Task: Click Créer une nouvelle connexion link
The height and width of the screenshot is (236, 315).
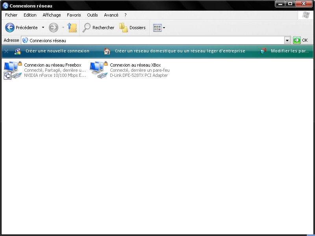Action: (57, 51)
